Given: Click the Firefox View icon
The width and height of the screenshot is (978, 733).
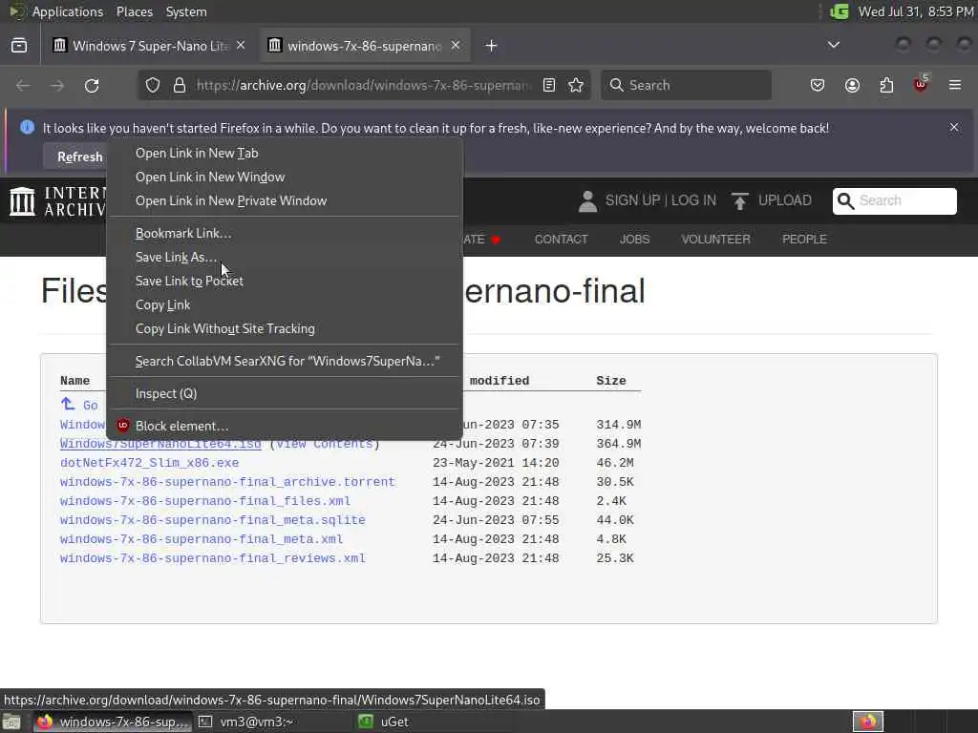Looking at the screenshot, I should [x=19, y=46].
